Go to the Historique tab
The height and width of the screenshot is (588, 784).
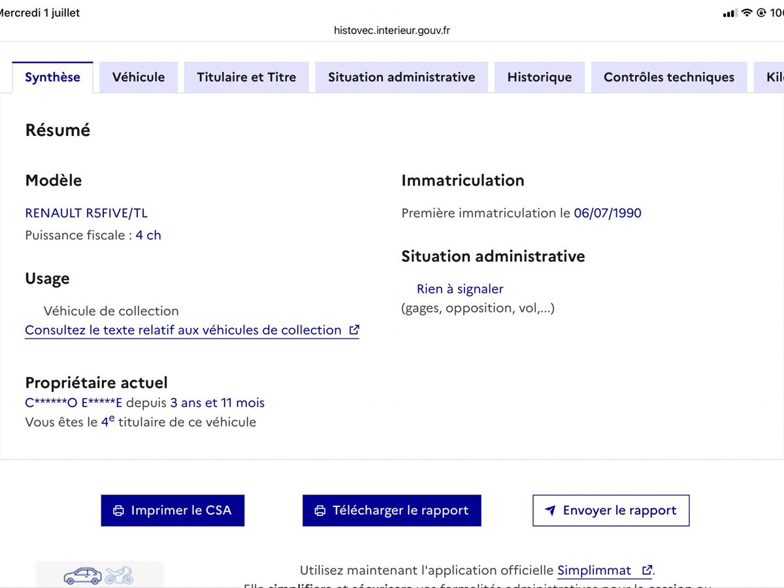tap(540, 77)
